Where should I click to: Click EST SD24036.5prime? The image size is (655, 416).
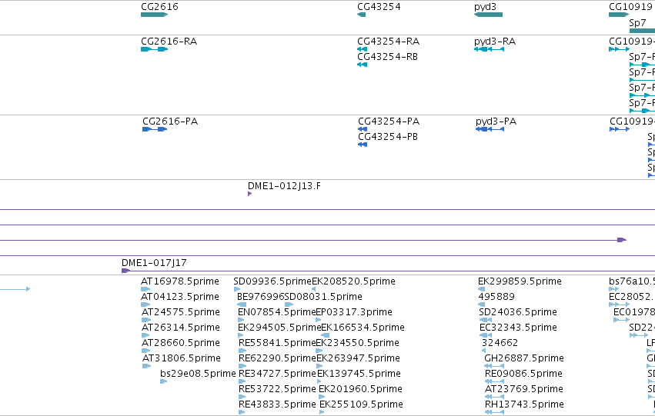pos(517,312)
